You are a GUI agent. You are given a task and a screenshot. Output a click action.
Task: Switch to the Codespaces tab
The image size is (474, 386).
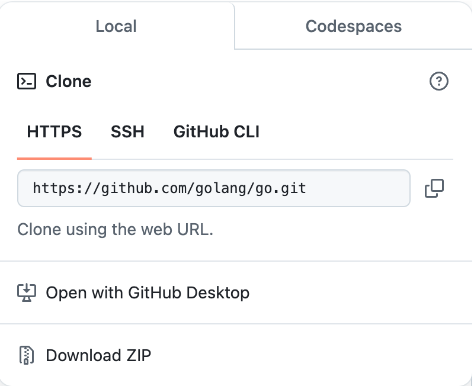click(354, 26)
